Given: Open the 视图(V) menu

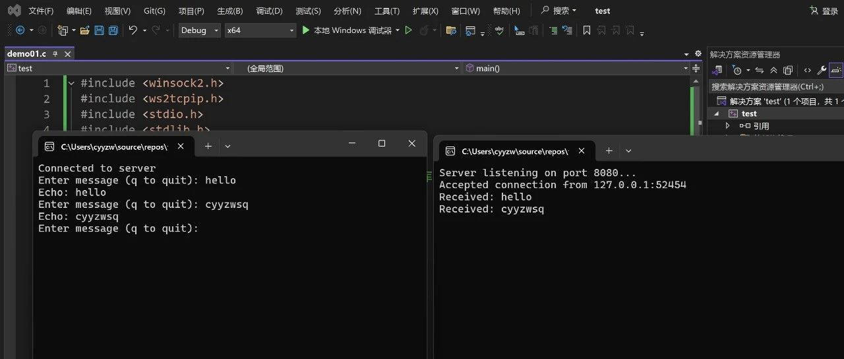Looking at the screenshot, I should 117,11.
